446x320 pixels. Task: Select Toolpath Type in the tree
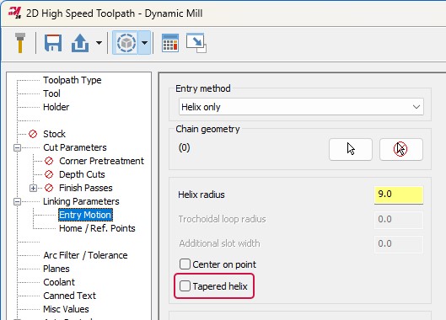pyautogui.click(x=73, y=80)
